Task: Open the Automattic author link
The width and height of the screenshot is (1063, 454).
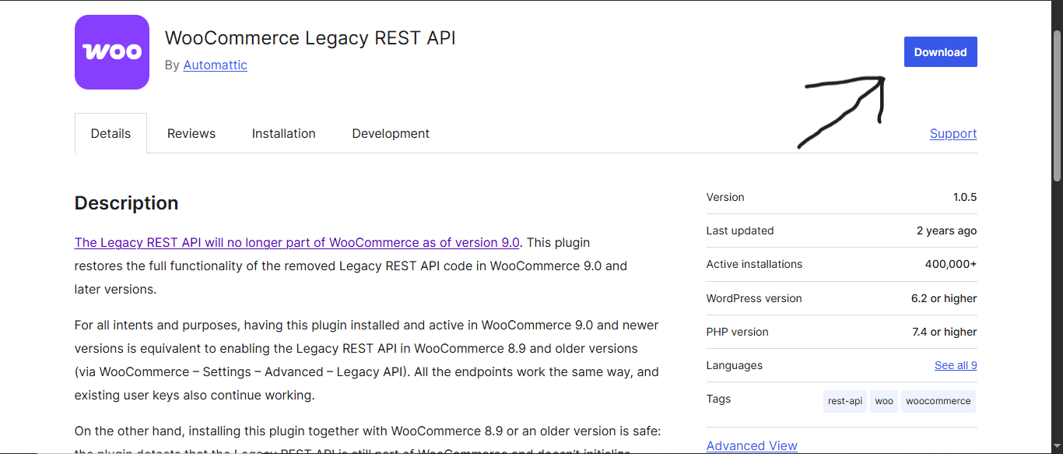Action: [216, 65]
